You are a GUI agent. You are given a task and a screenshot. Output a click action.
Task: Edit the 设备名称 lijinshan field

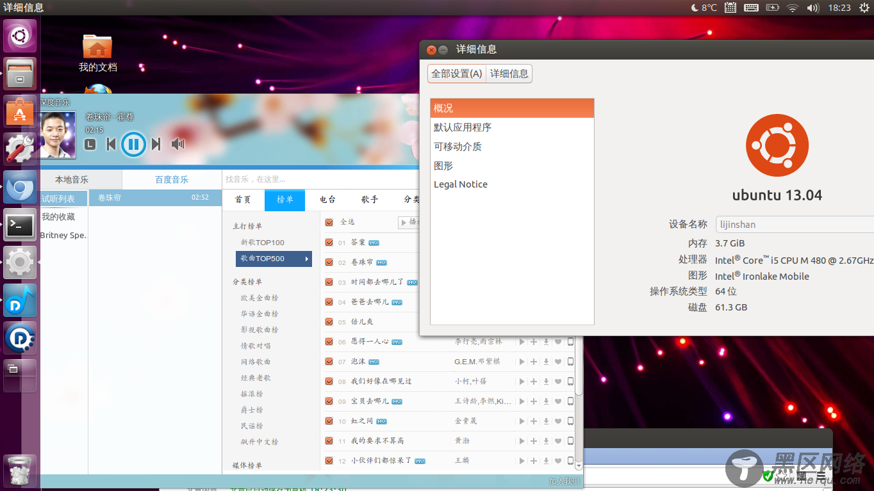point(795,225)
